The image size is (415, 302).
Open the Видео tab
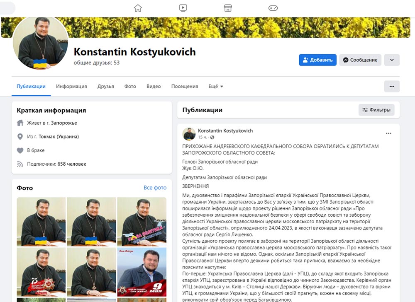pos(154,87)
